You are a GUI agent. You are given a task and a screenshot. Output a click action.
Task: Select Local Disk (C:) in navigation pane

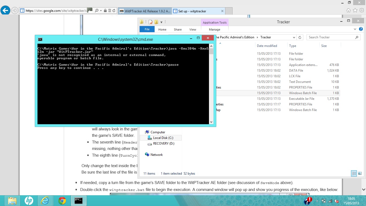pyautogui.click(x=163, y=138)
